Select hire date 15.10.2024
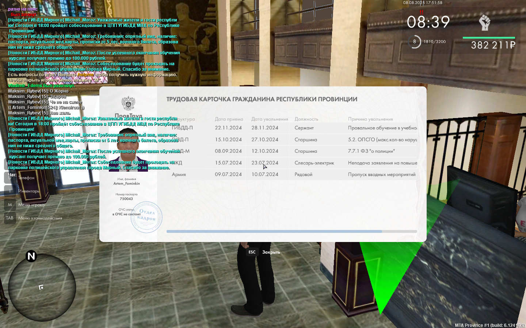 pos(228,140)
